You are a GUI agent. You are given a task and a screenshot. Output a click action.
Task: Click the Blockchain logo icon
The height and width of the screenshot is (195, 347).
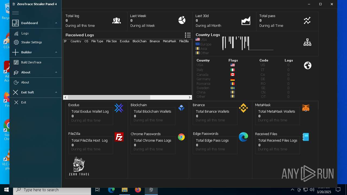pyautogui.click(x=181, y=108)
